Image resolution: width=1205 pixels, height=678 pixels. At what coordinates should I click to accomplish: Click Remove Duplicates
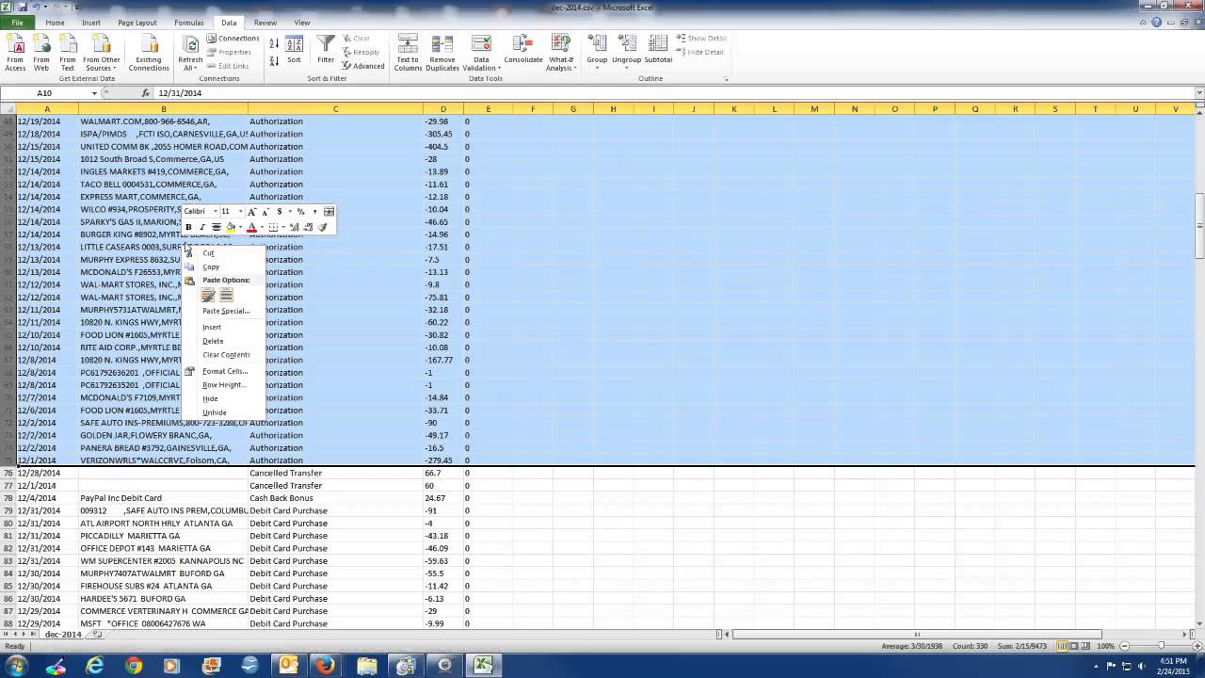[442, 53]
